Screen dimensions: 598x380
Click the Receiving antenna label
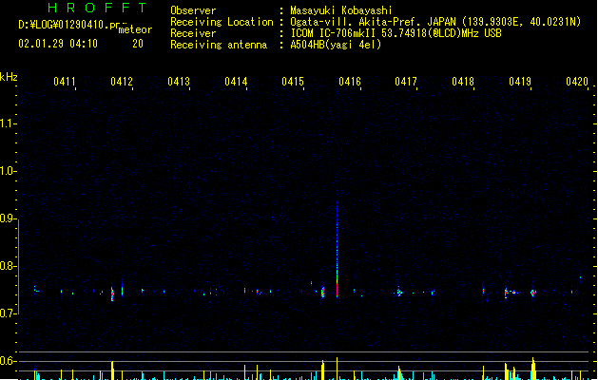pyautogui.click(x=219, y=45)
